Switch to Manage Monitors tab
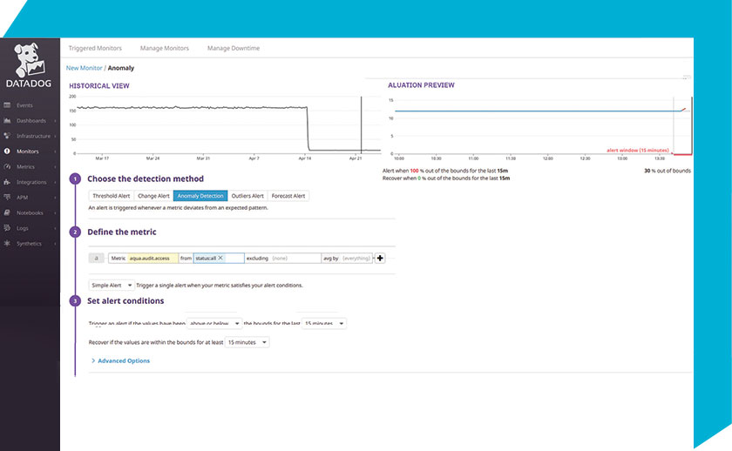The height and width of the screenshot is (451, 732). tap(165, 48)
